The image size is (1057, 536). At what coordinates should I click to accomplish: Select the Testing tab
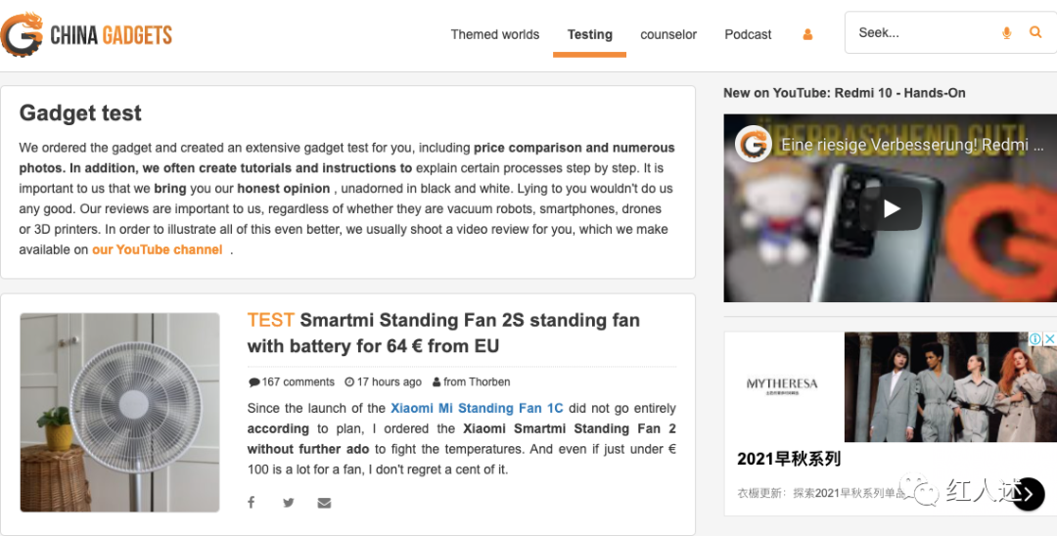tap(590, 34)
